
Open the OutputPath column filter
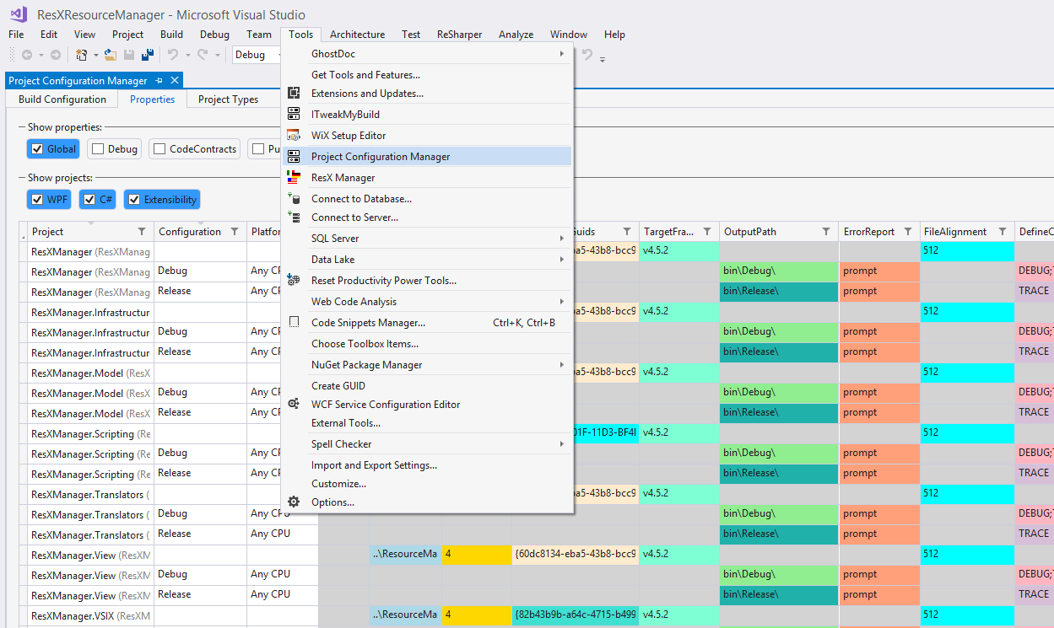(827, 232)
